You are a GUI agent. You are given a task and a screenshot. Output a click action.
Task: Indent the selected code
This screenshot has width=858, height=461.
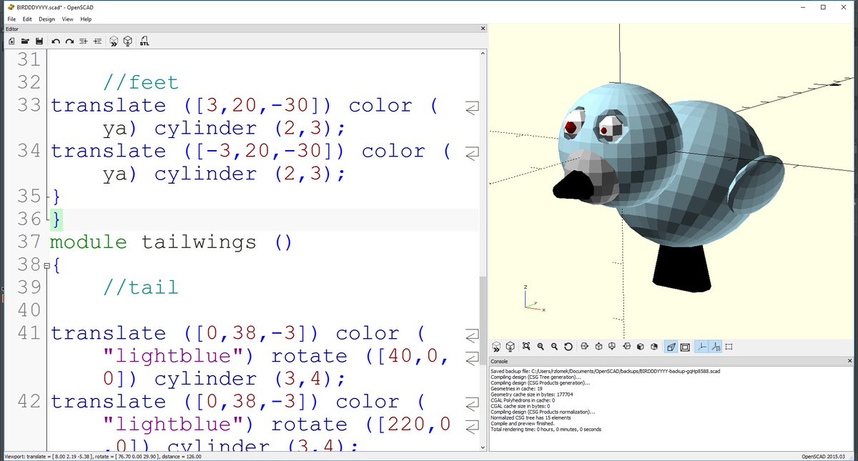pyautogui.click(x=97, y=41)
